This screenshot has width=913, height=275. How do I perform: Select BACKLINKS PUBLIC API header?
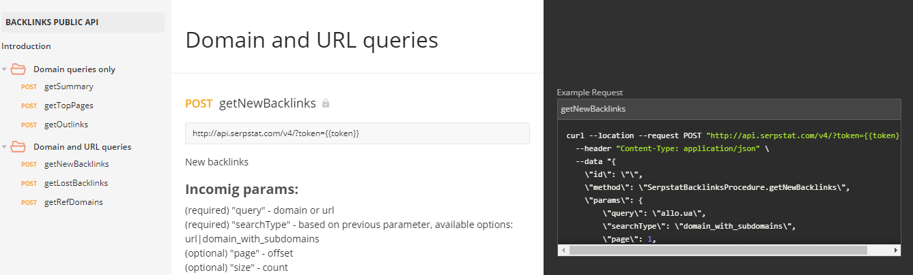(x=82, y=22)
